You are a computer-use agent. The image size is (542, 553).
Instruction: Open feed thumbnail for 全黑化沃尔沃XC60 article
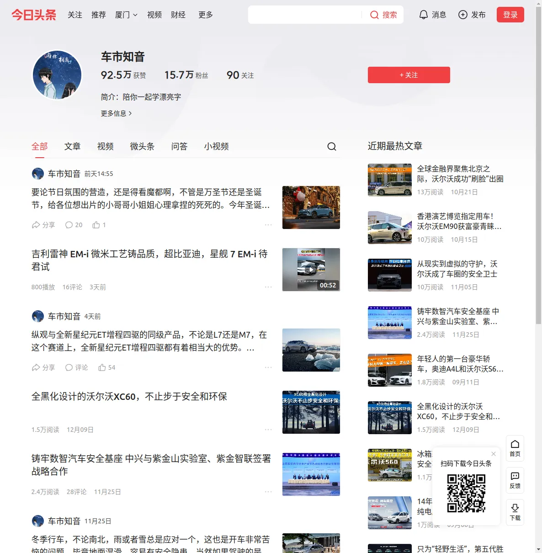tap(311, 412)
